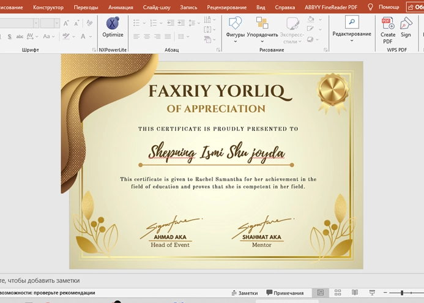Increase font size with the larger A icon
The height and width of the screenshot is (303, 424).
coord(66,23)
